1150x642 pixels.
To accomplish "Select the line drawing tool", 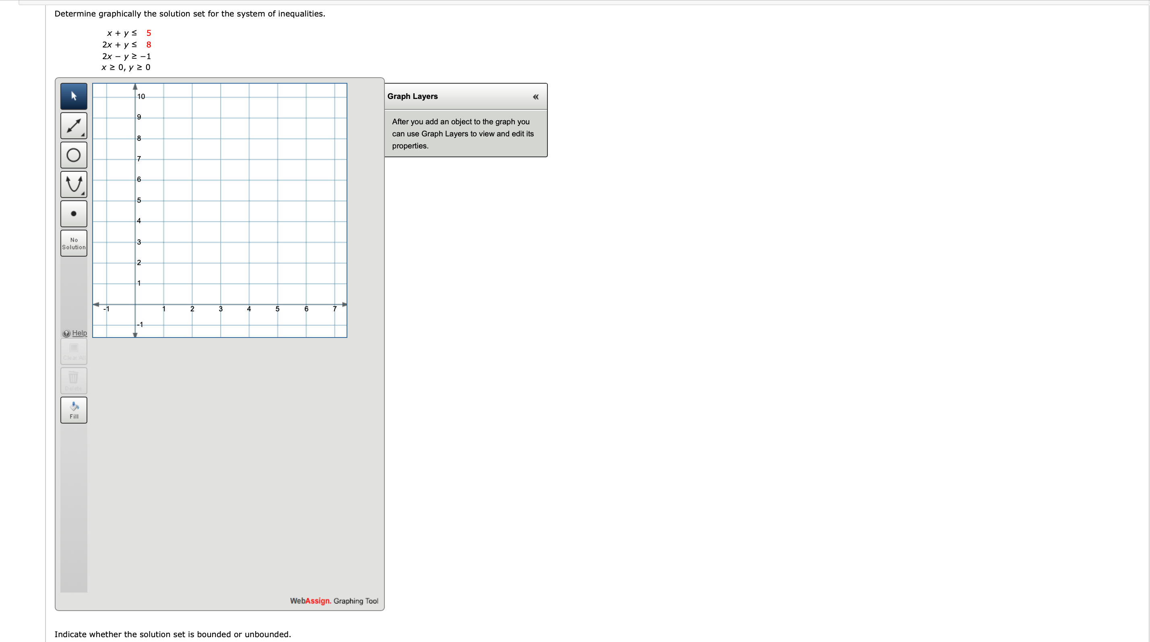I will coord(73,126).
